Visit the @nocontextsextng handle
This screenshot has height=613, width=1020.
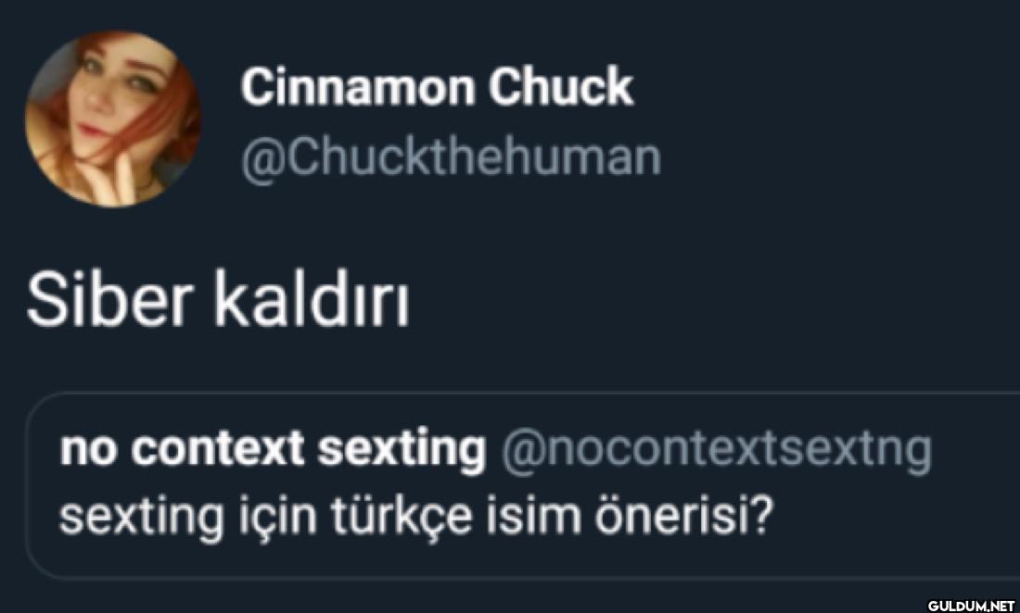point(715,450)
